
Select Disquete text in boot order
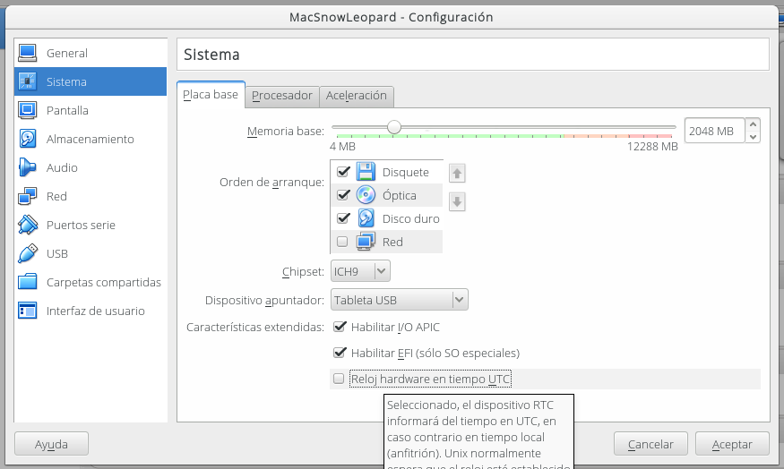406,173
